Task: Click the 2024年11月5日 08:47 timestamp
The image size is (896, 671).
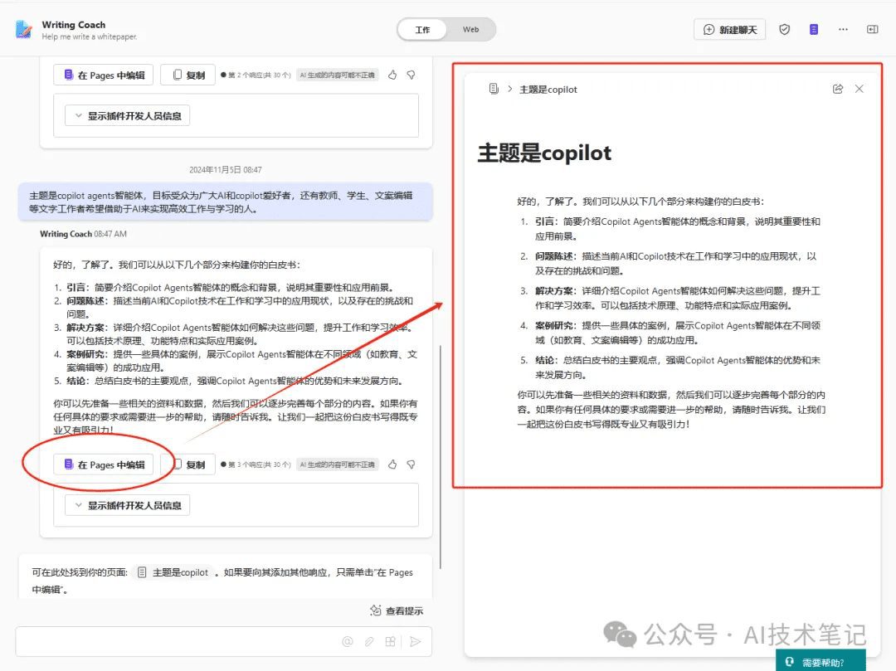Action: 225,169
